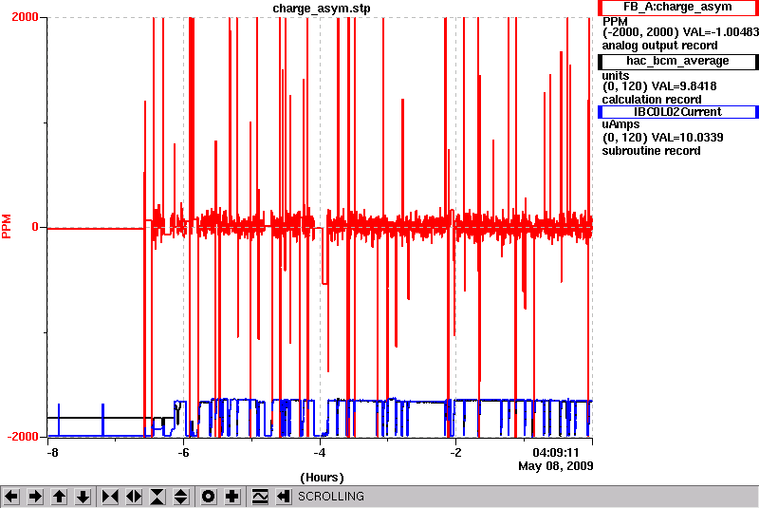
Task: Click the vertical zoom-out up-down triangles icon
Action: 181,497
